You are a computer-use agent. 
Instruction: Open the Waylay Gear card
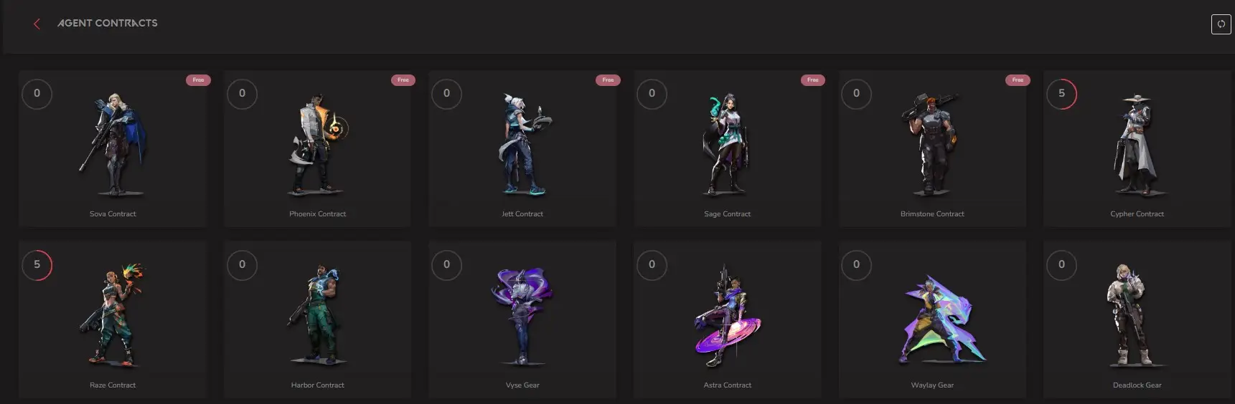coord(932,319)
